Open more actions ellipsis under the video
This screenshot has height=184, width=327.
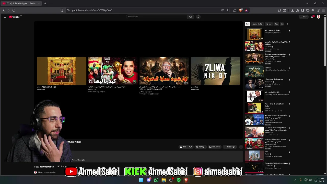(241, 147)
